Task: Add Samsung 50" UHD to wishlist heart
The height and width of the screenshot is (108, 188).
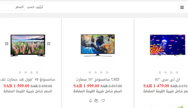Action: tap(103, 101)
